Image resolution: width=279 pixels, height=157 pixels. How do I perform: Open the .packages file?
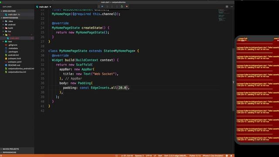click(x=17, y=51)
